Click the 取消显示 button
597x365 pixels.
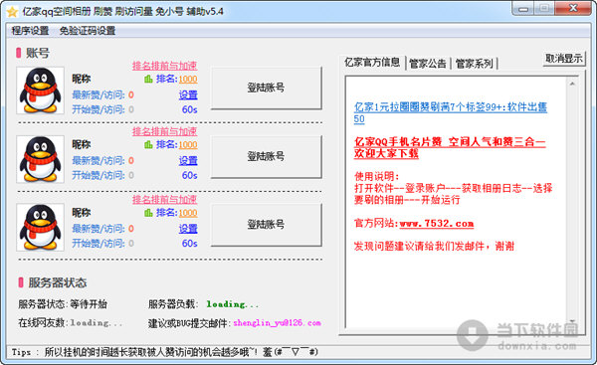point(564,59)
